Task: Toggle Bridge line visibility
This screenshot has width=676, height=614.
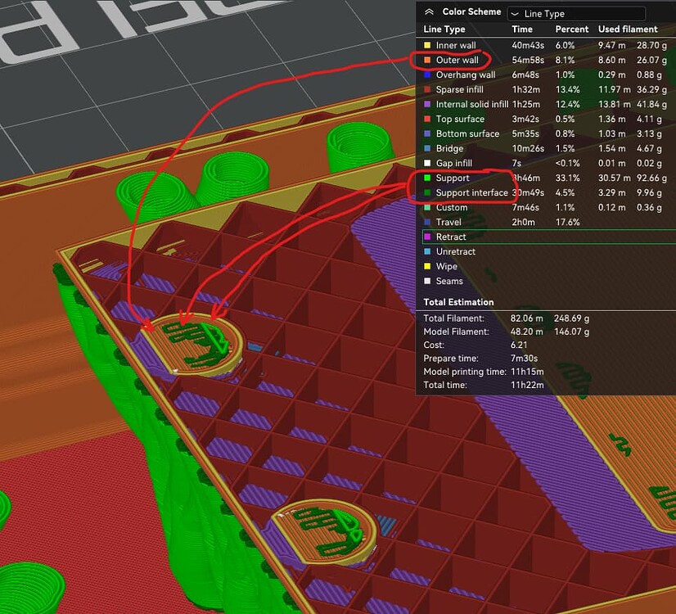Action: tap(449, 148)
